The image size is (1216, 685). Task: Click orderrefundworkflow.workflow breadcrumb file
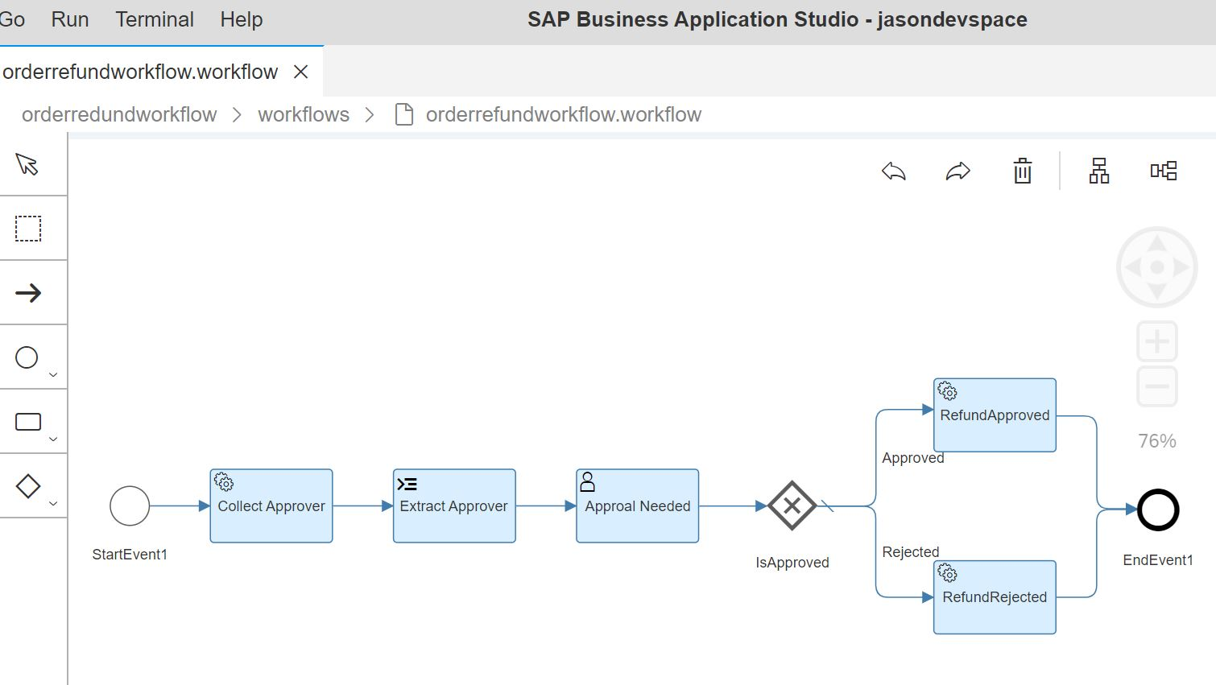point(564,114)
